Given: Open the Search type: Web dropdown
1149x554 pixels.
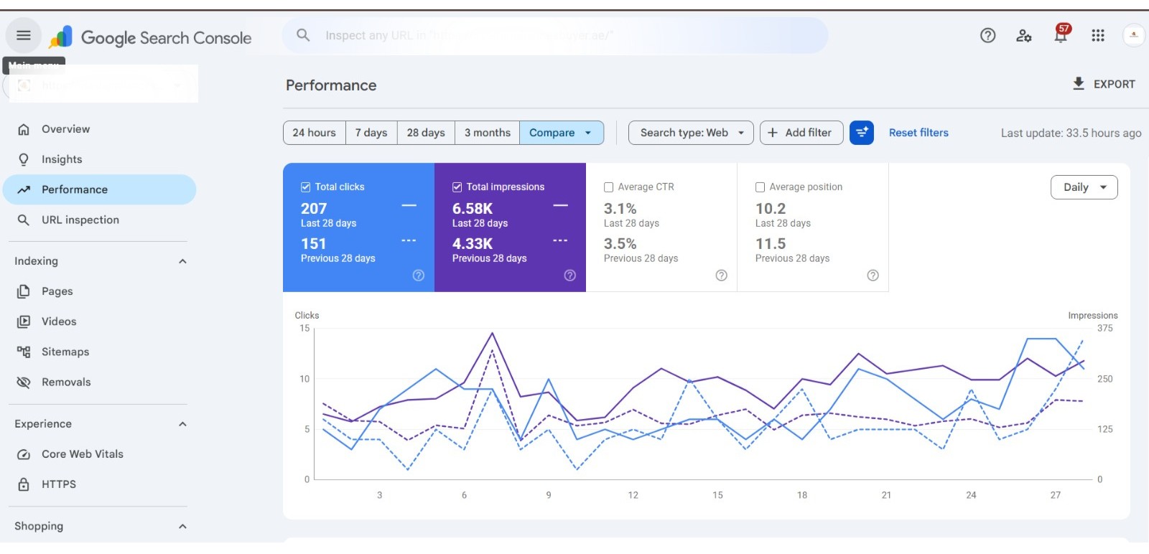Looking at the screenshot, I should (x=691, y=133).
